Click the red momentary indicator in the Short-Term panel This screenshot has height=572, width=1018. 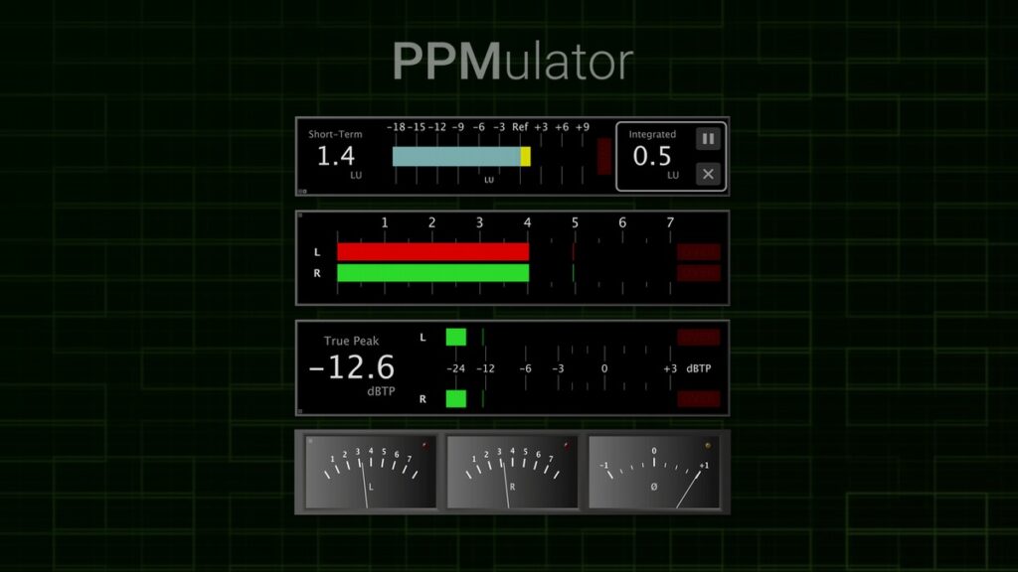point(604,157)
